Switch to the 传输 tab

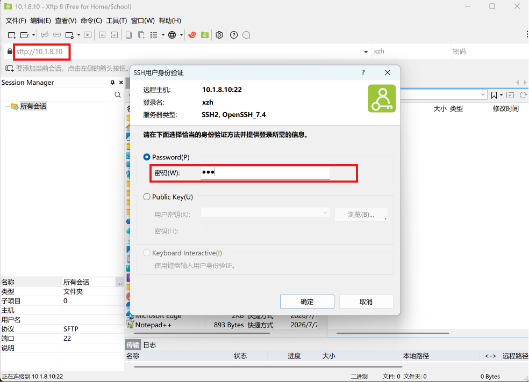pyautogui.click(x=133, y=345)
